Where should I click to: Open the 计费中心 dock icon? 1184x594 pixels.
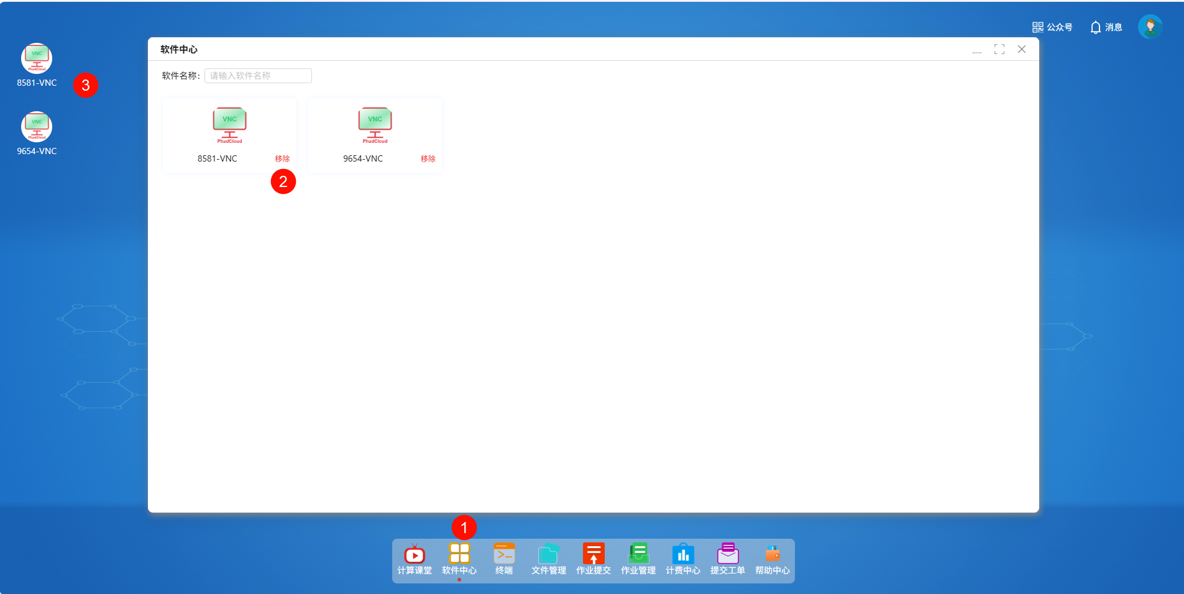tap(683, 559)
